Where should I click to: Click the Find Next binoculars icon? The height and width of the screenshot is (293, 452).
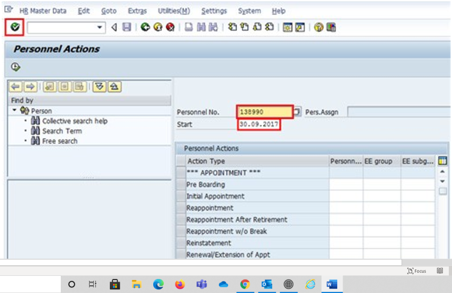point(213,27)
